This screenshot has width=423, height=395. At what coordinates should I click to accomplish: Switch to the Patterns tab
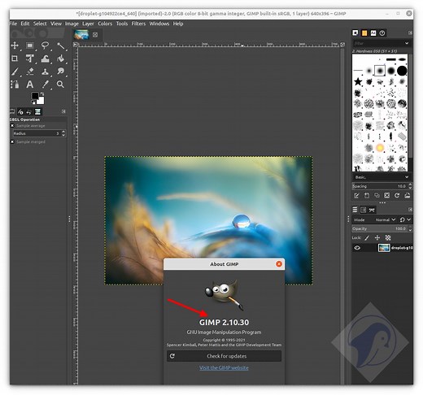364,33
